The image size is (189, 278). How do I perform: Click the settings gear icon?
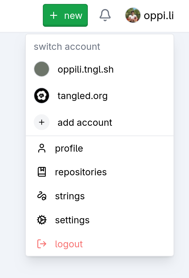pyautogui.click(x=42, y=220)
